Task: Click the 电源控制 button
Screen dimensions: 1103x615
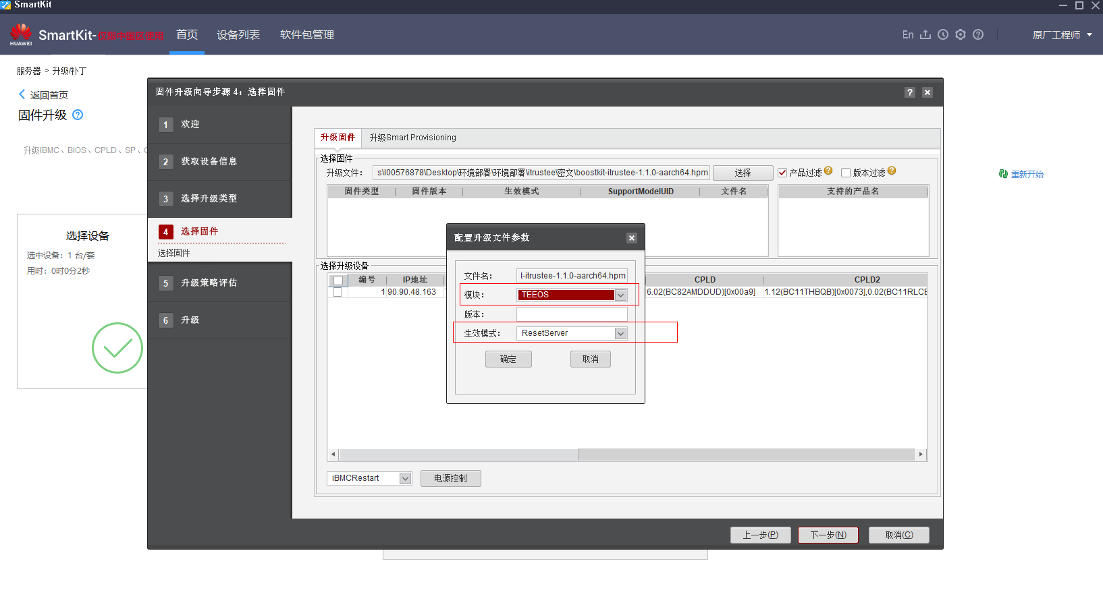Action: [x=451, y=479]
